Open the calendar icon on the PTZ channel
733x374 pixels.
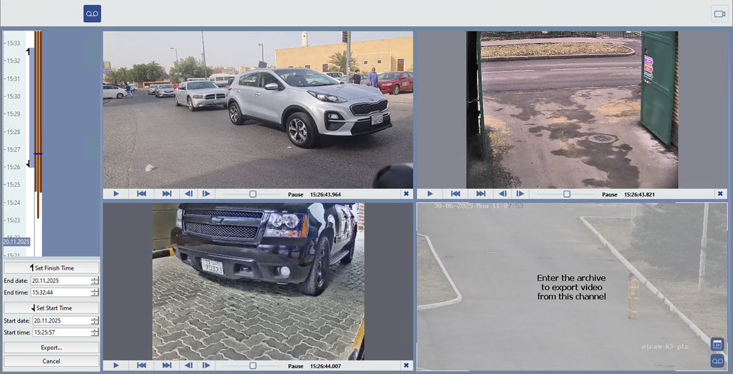(x=717, y=344)
